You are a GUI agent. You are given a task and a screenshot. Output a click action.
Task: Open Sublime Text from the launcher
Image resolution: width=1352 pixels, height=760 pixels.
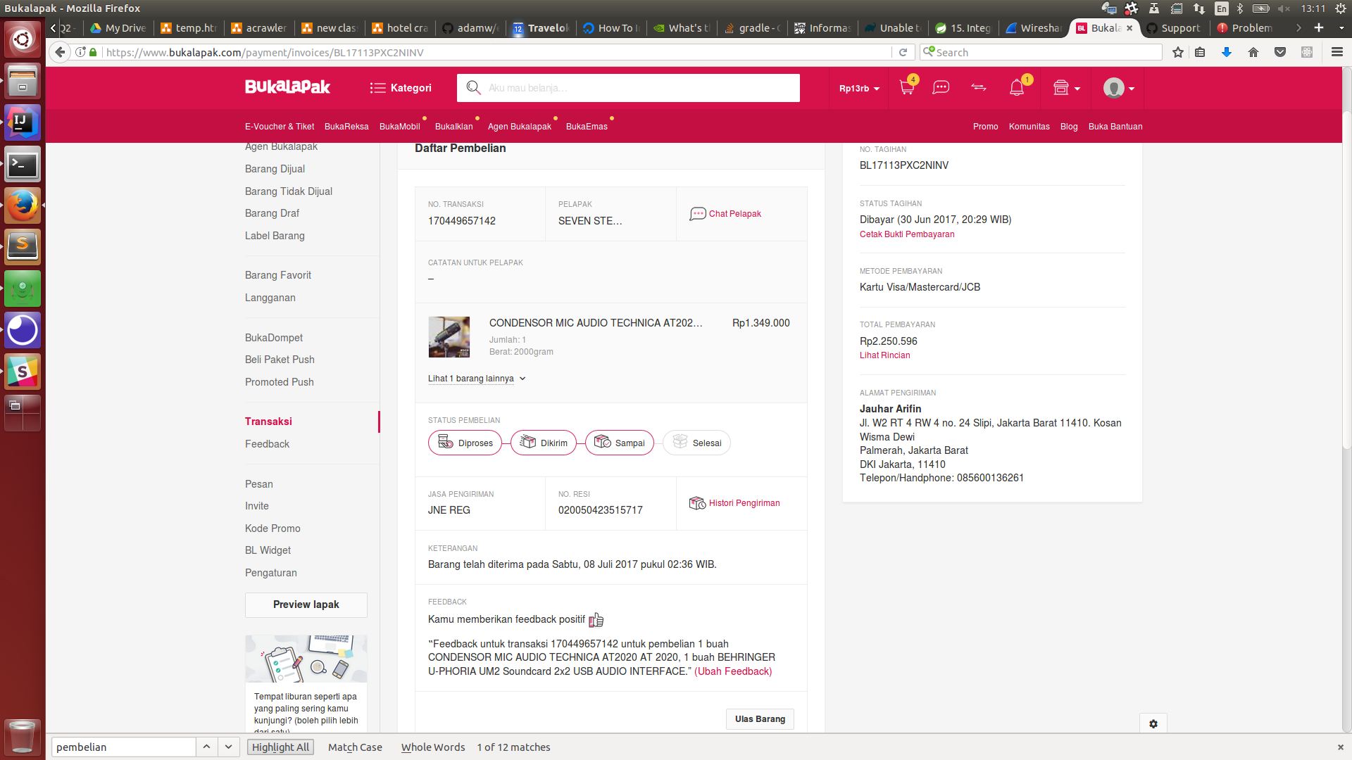click(x=23, y=246)
